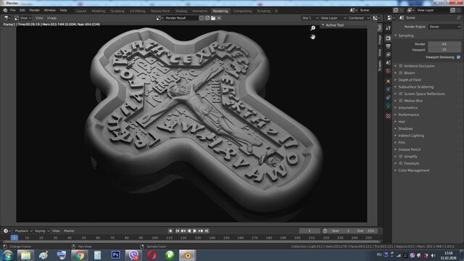Open the Scene properties tab icon
The image size is (464, 261).
tap(389, 63)
